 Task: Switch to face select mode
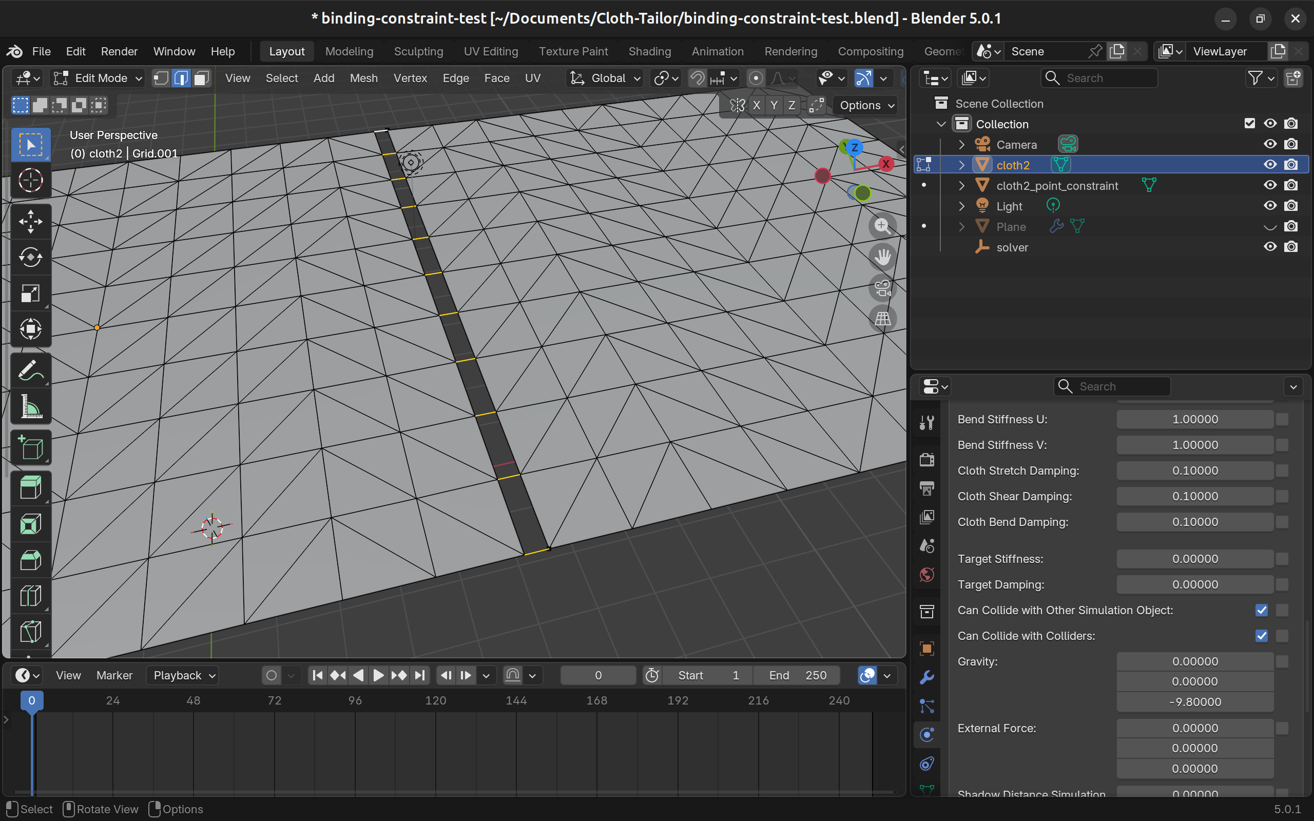[201, 78]
